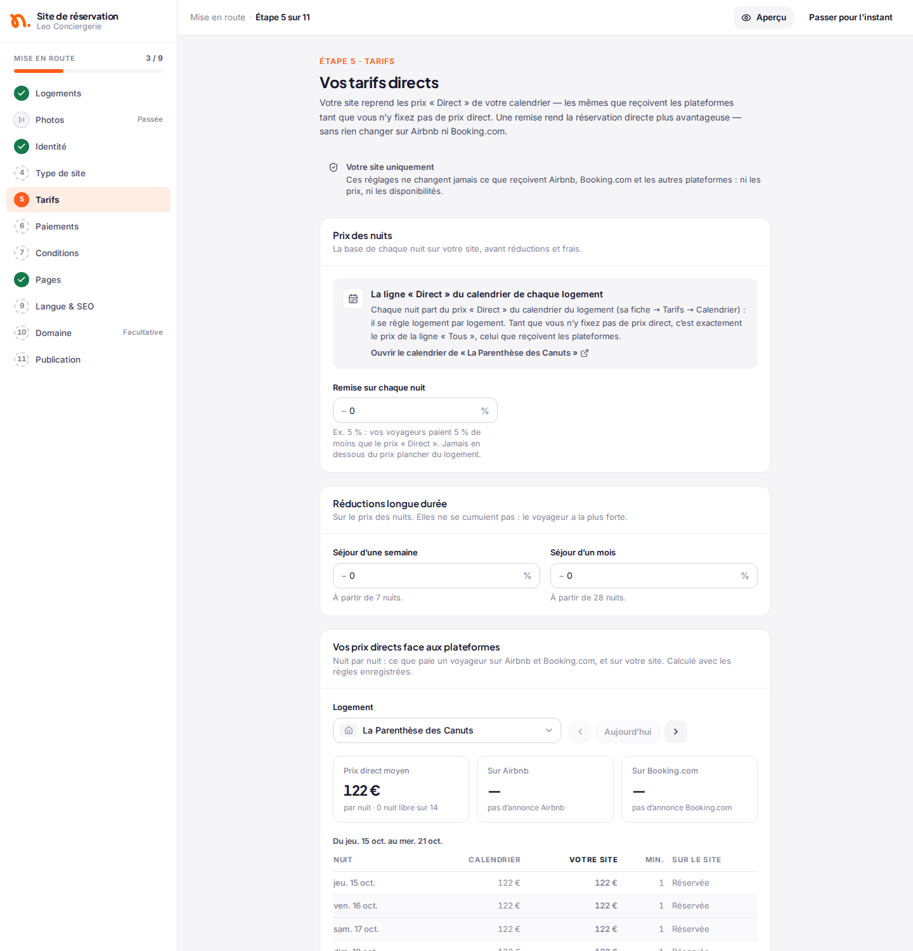The width and height of the screenshot is (913, 951).
Task: Click the calendar icon in the Direct line notice
Action: [353, 299]
